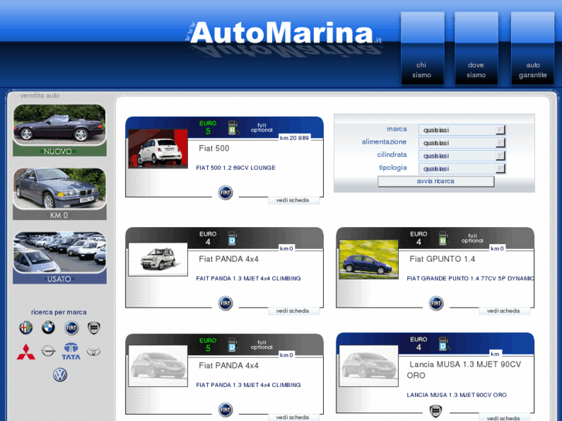Viewport: 562px width, 421px height.
Task: Go to the USATO cars section
Action: (x=60, y=257)
